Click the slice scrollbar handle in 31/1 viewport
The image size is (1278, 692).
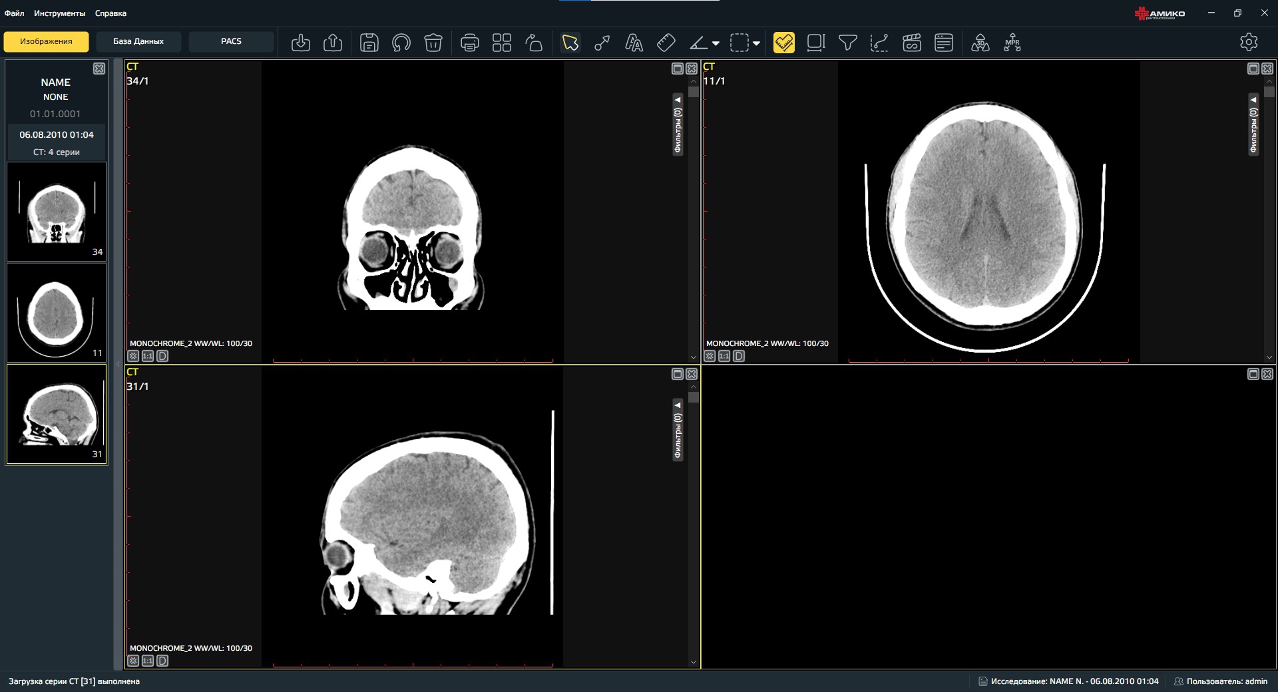point(694,397)
